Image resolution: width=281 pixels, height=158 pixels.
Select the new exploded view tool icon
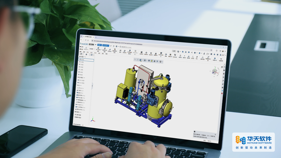[x=208, y=57]
